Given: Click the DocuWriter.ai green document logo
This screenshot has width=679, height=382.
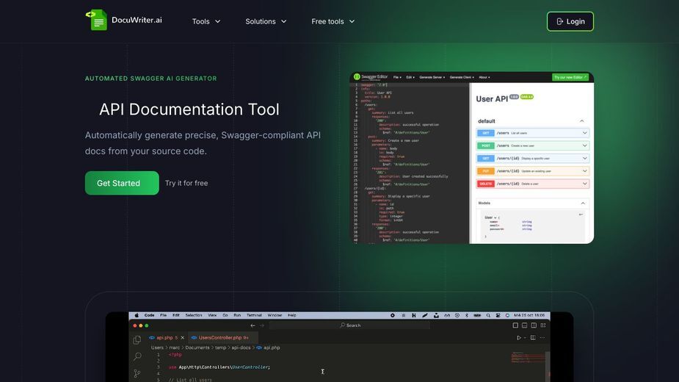Looking at the screenshot, I should (x=96, y=20).
